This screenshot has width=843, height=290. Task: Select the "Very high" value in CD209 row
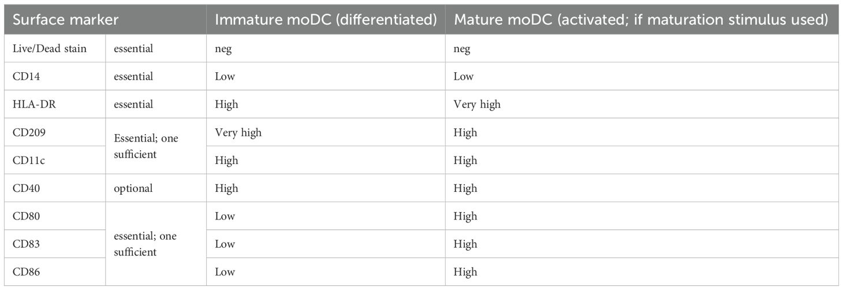point(238,132)
